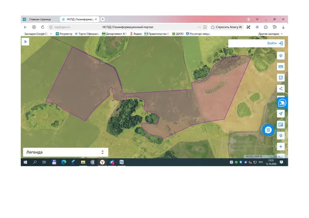Open the blue chat assistant bubble
The width and height of the screenshot is (309, 218).
[x=268, y=130]
